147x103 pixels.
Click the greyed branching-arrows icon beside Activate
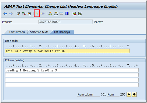pos(43,14)
